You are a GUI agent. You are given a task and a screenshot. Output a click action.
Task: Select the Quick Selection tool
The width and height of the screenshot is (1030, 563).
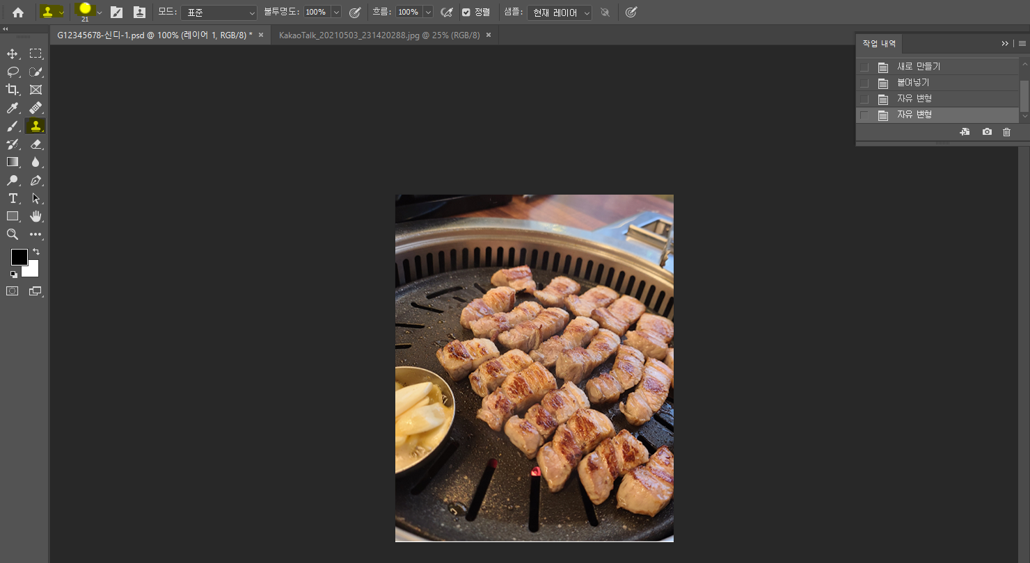click(x=35, y=72)
